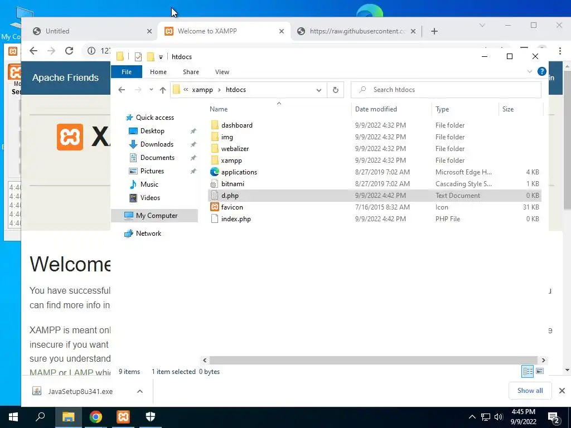
Task: Select the bitnami stylesheet file icon
Action: [215, 184]
